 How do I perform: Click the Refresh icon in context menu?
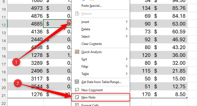[x=77, y=14]
